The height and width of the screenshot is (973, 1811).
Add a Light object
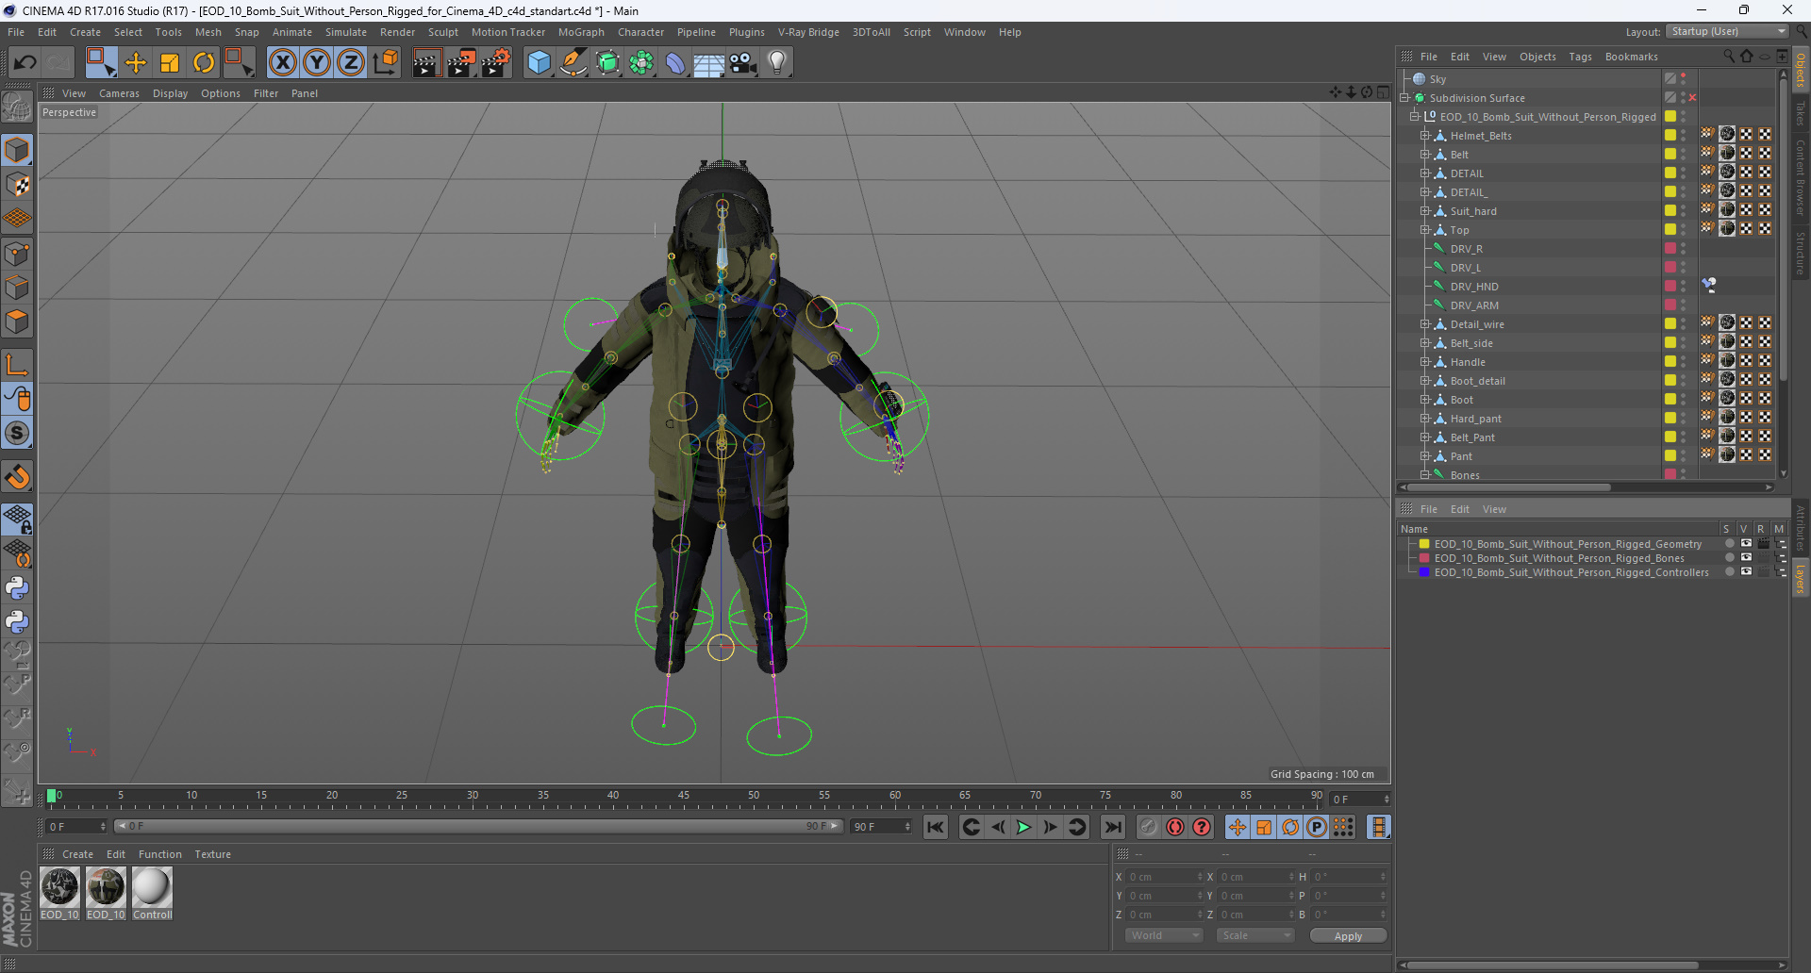point(777,63)
